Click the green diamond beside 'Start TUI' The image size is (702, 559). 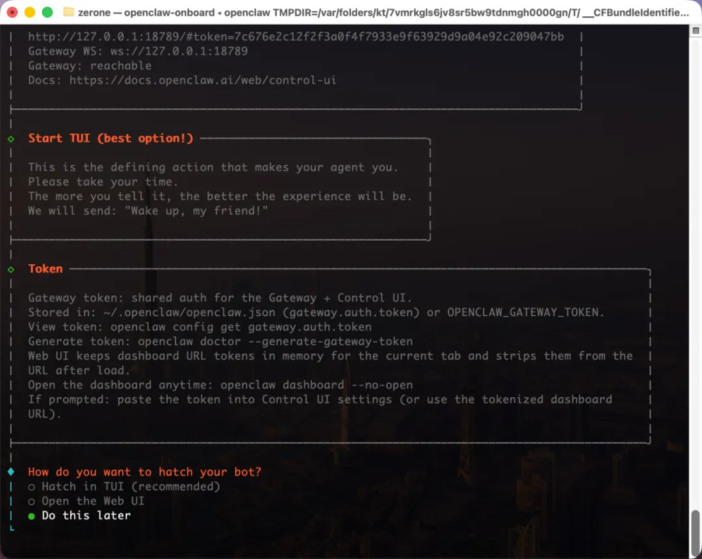[x=11, y=139]
